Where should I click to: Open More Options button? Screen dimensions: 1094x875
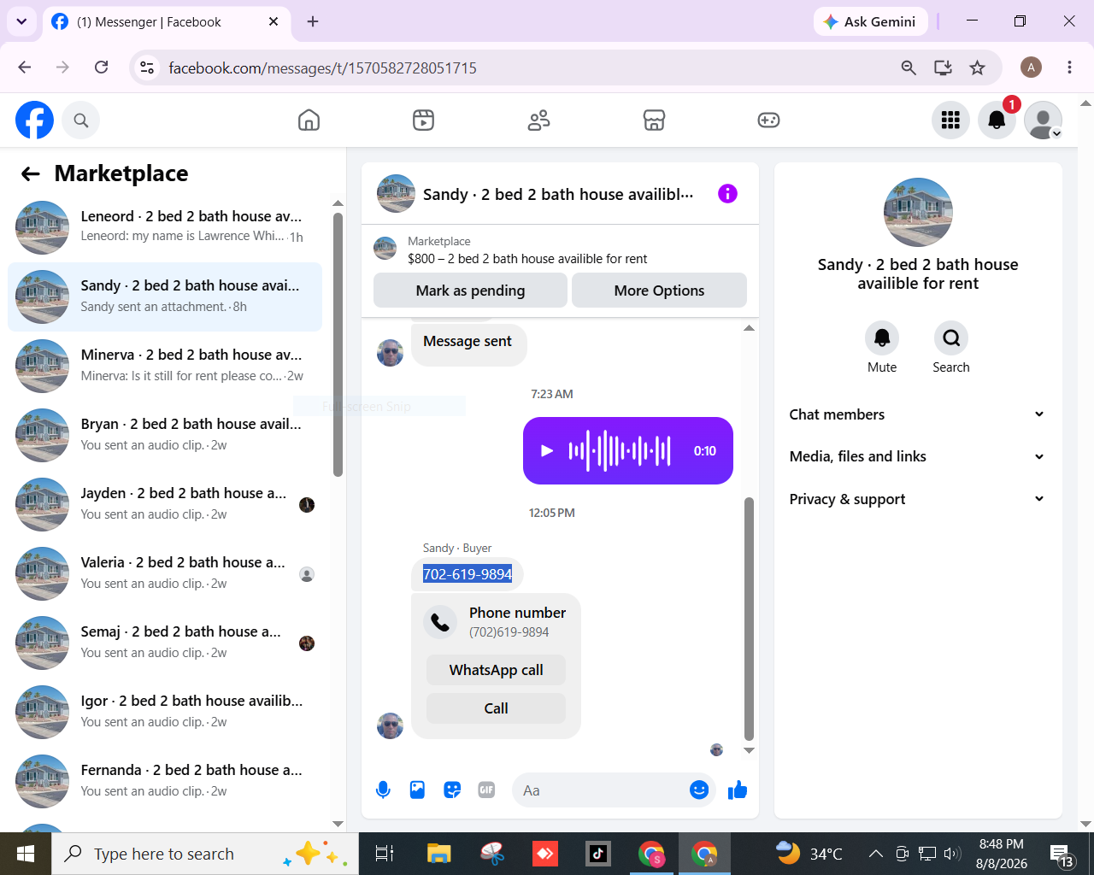click(x=659, y=291)
